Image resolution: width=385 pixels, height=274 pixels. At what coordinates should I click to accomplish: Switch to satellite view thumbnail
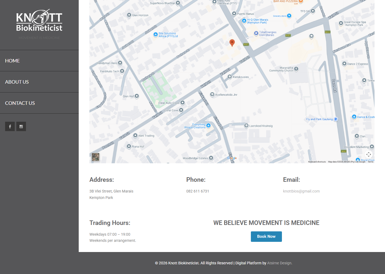pos(96,157)
